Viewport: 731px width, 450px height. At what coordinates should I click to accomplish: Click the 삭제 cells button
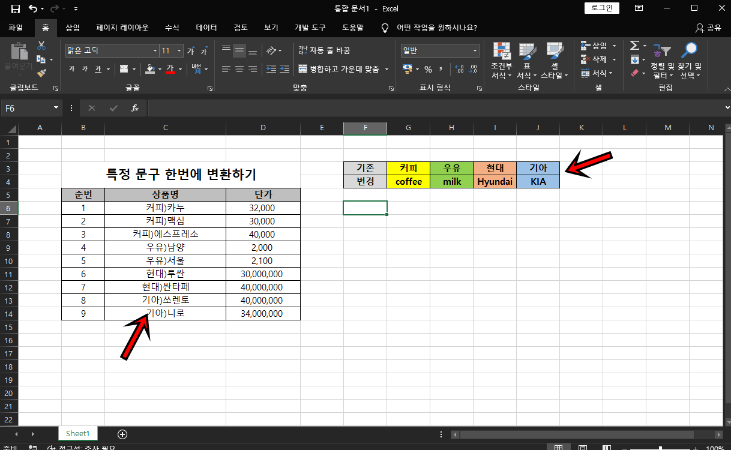[x=594, y=59]
